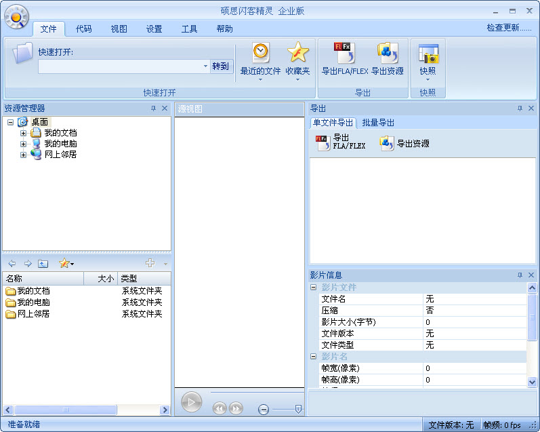Collapse the 桌面 tree node
This screenshot has width=540, height=432.
[11, 122]
